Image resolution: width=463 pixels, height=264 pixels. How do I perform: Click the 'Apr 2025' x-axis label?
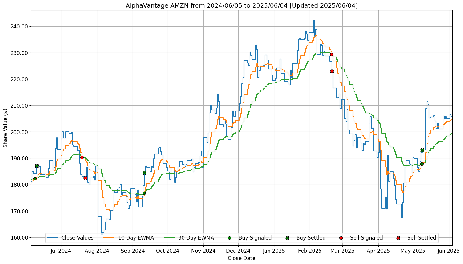pyautogui.click(x=378, y=251)
